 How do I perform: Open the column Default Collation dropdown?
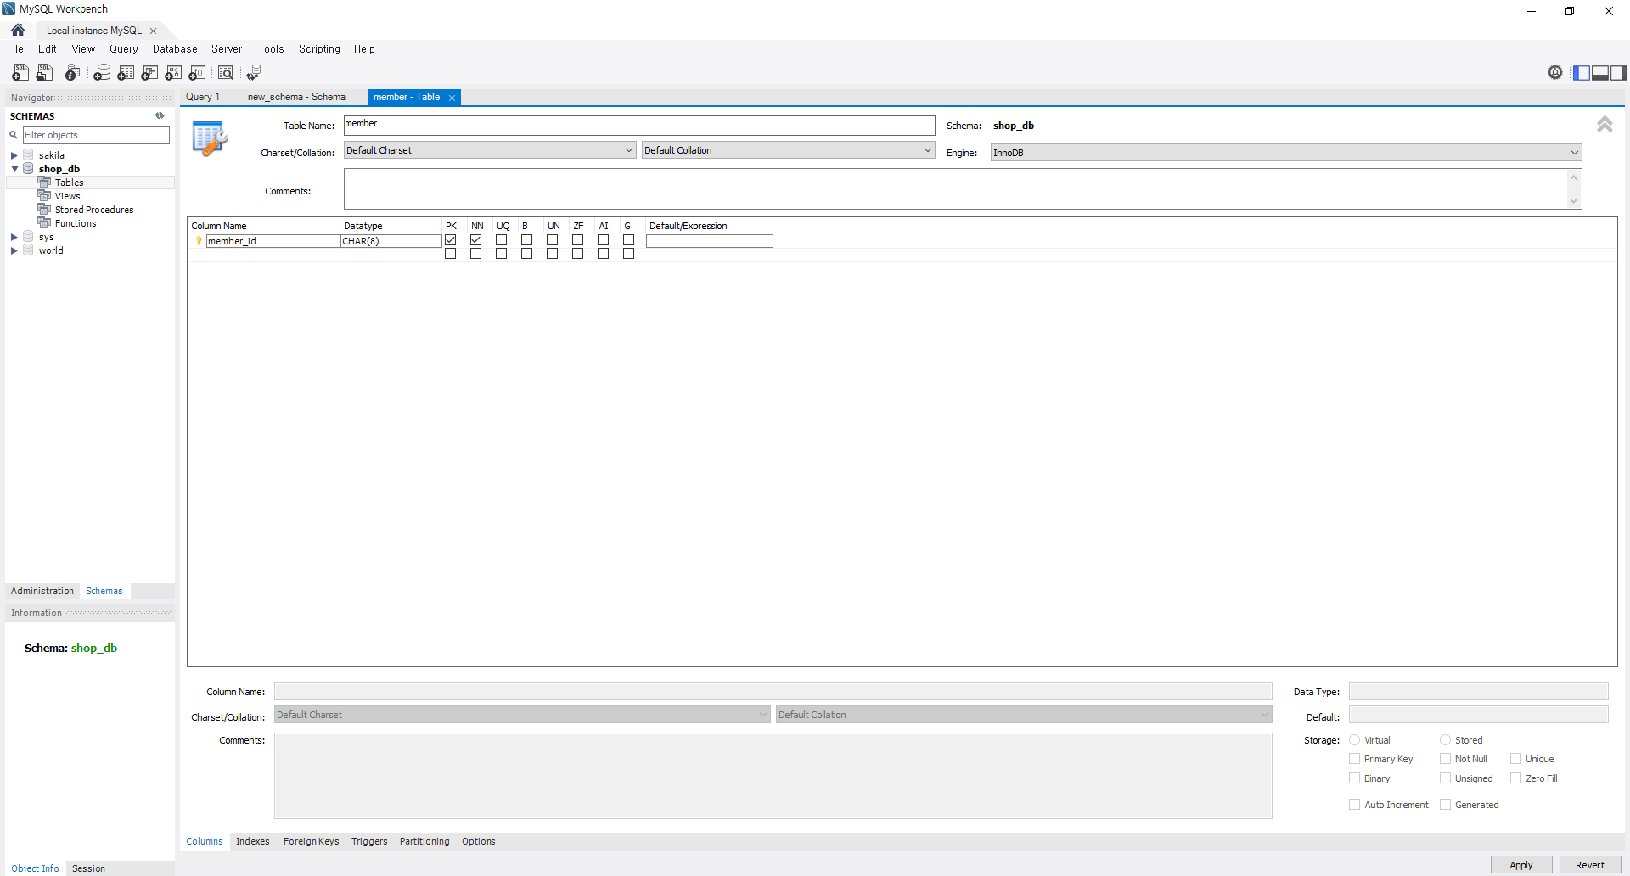click(x=1024, y=715)
